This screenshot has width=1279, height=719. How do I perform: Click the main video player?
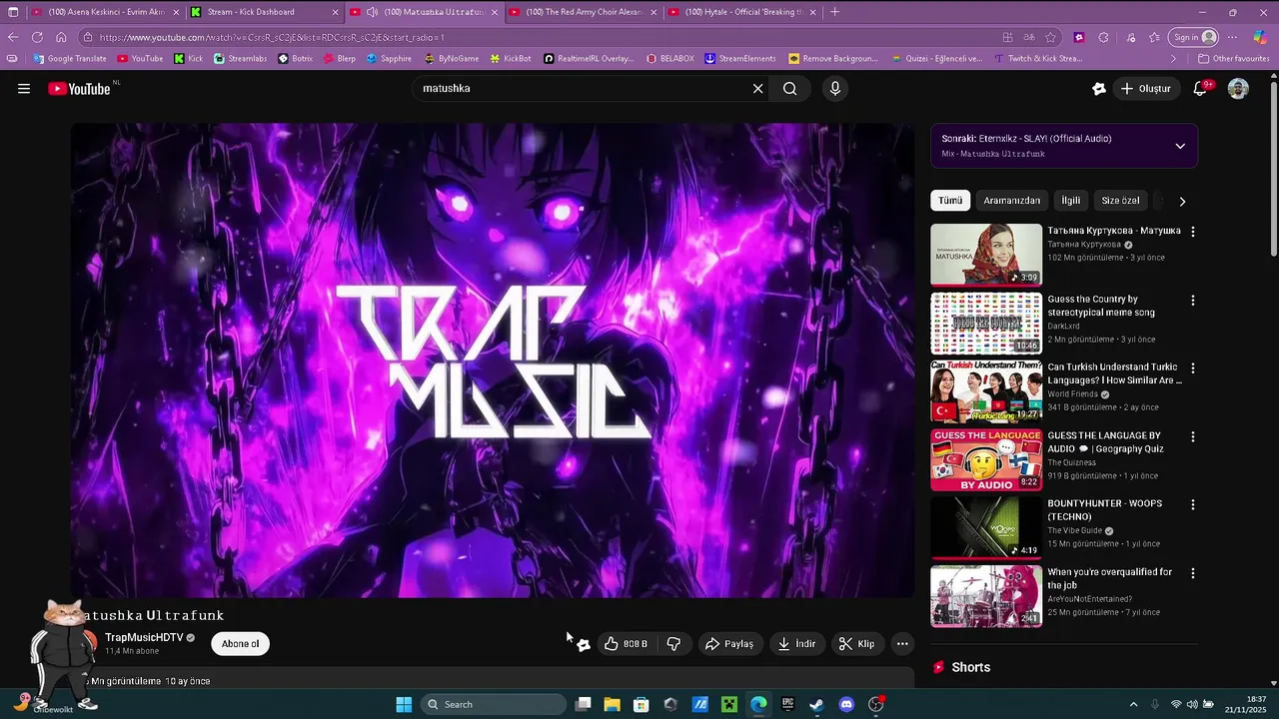point(492,360)
